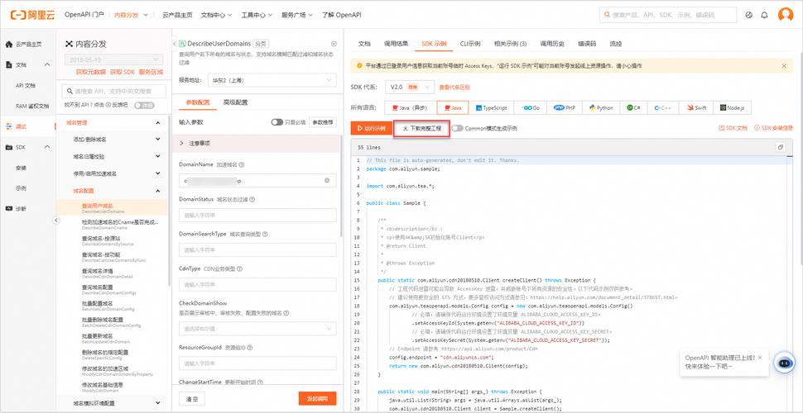Click the 发起调用 button
Viewport: 803px width, 413px height.
318,399
